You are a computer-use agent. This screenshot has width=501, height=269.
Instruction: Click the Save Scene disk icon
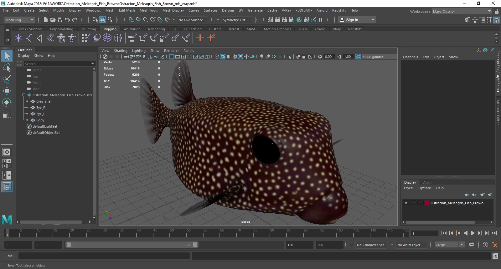[60, 20]
